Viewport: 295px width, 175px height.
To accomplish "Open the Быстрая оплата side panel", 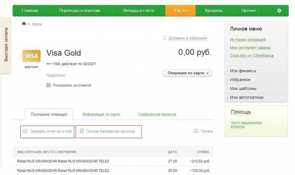I will point(6,45).
